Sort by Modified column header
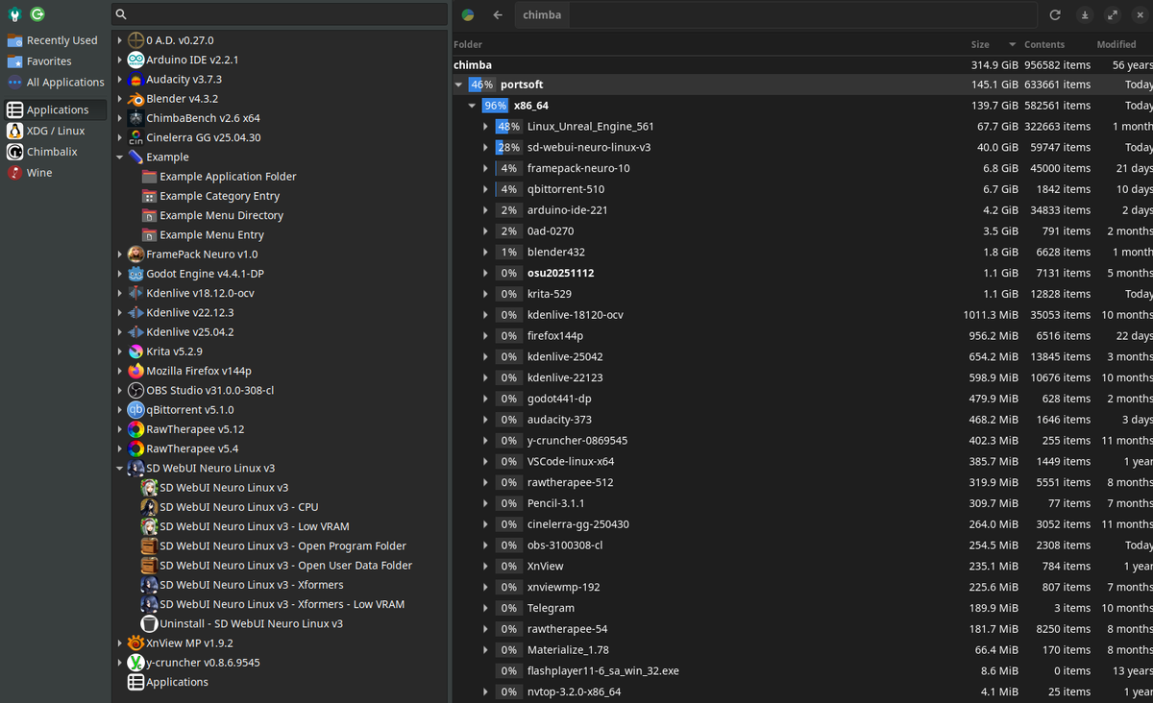Image resolution: width=1153 pixels, height=703 pixels. 1116,45
